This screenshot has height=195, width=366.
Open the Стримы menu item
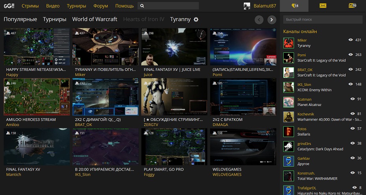30,6
